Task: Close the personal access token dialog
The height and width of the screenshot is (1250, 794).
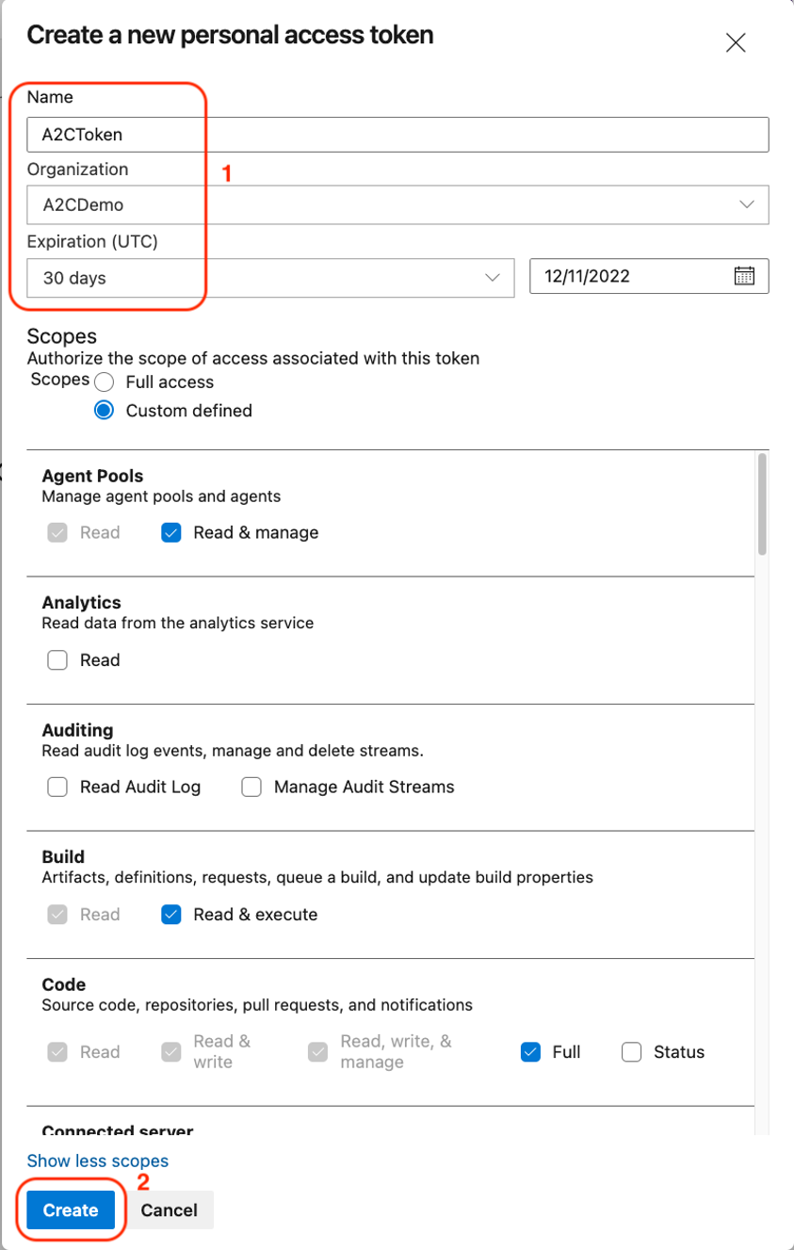Action: (736, 41)
